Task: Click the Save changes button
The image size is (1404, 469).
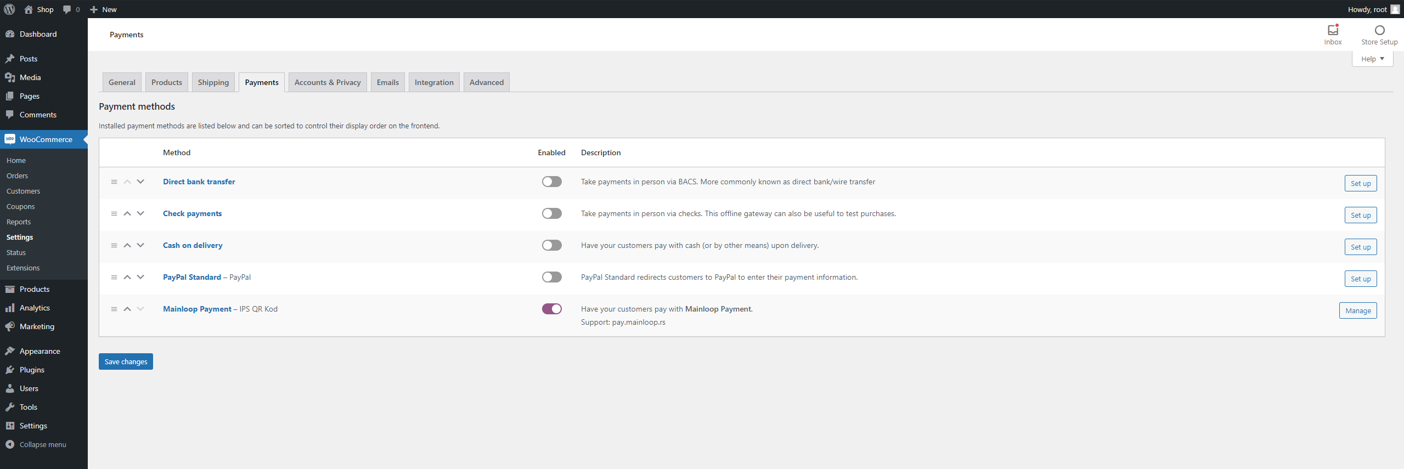Action: pyautogui.click(x=126, y=362)
